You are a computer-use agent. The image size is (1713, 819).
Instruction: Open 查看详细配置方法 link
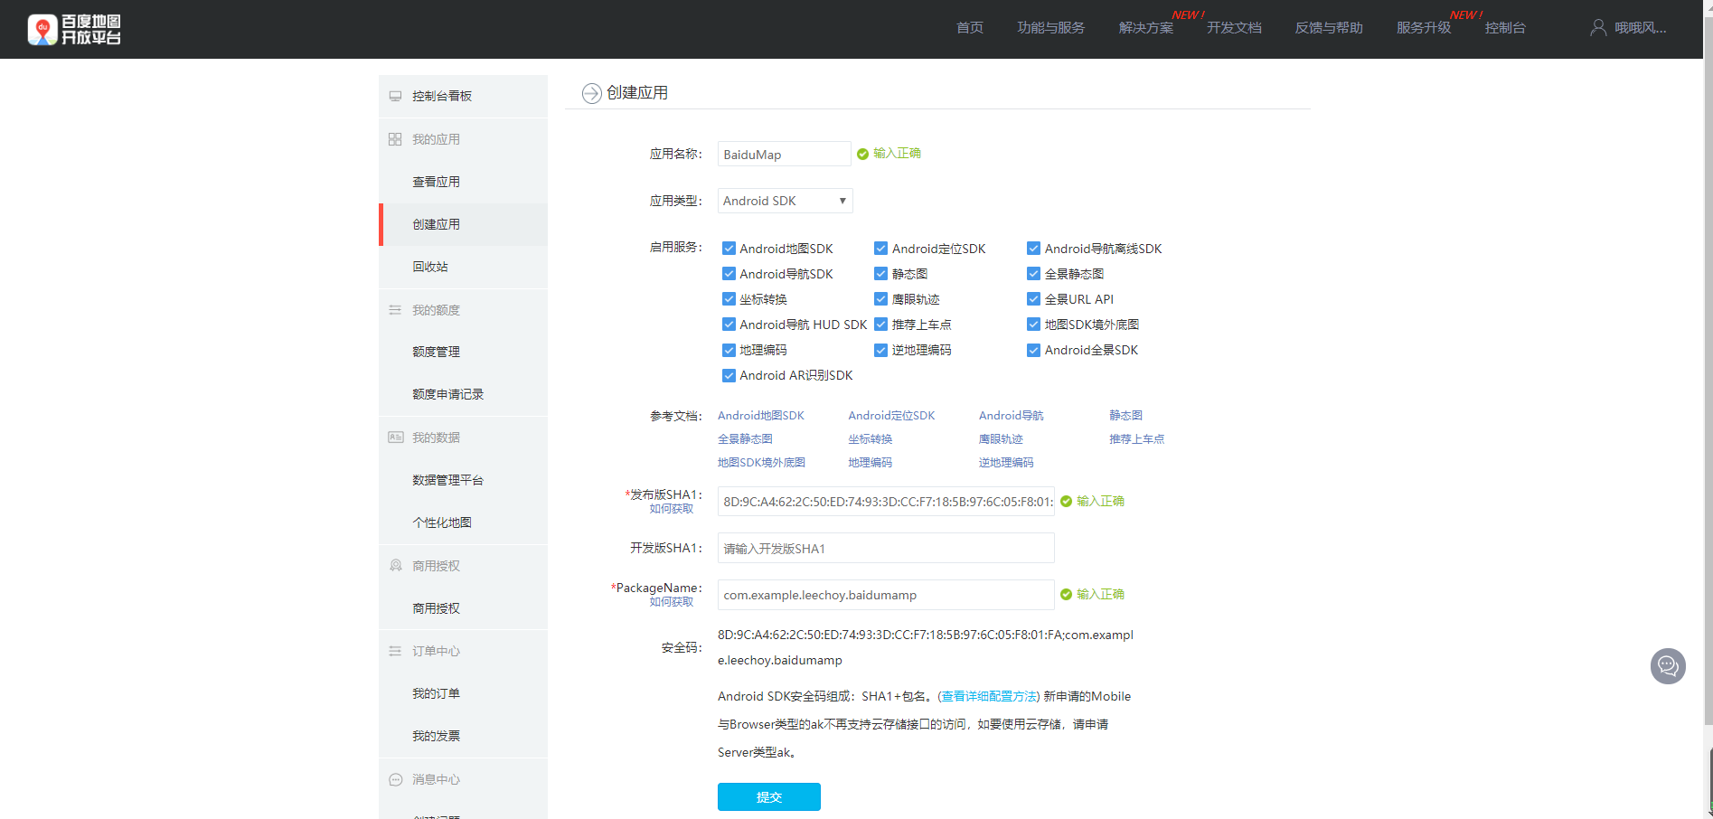point(989,696)
